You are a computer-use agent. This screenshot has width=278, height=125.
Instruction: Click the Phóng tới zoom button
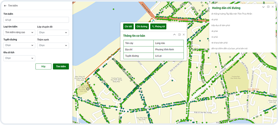pos(158,26)
